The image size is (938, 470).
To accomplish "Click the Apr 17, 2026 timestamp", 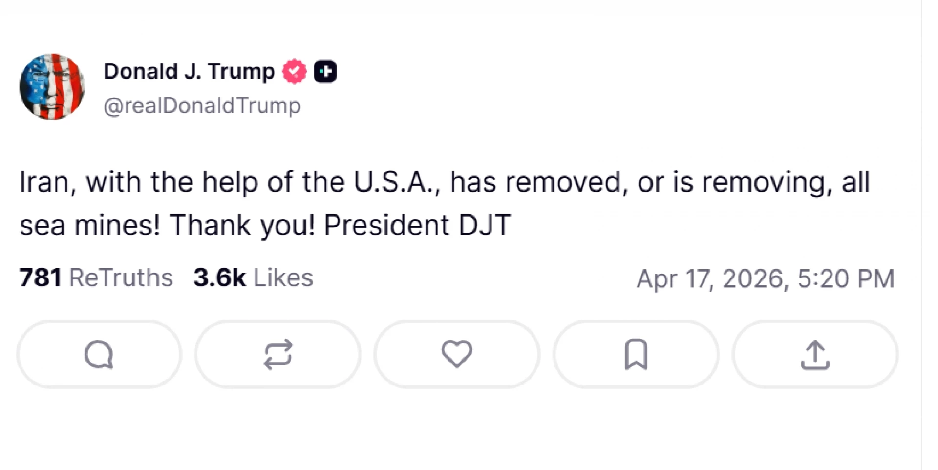I will (765, 278).
